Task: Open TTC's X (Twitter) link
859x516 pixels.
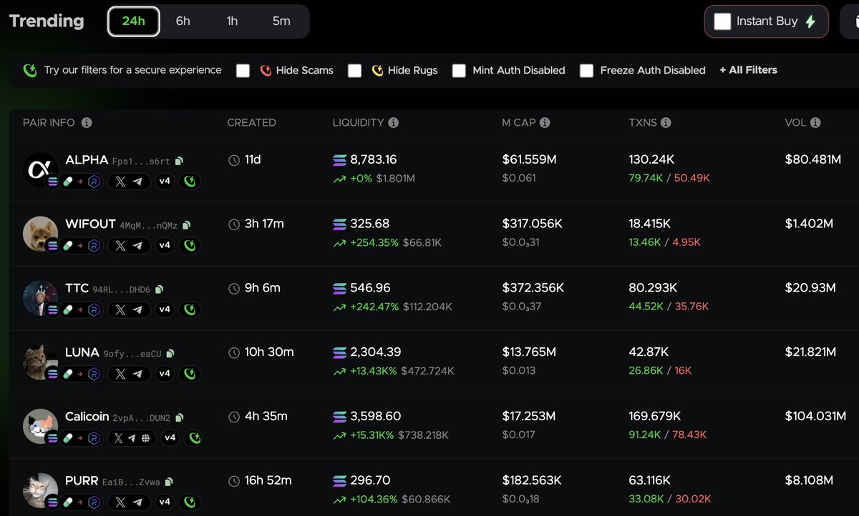Action: coord(120,309)
